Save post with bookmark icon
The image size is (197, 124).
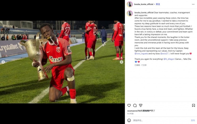pyautogui.click(x=194, y=105)
